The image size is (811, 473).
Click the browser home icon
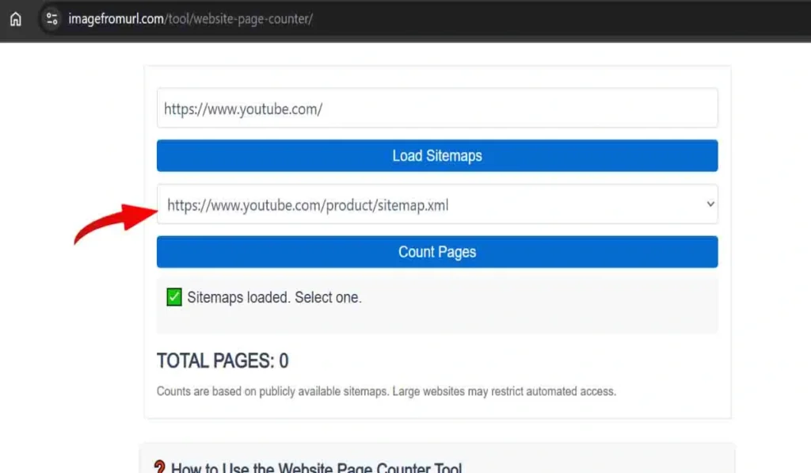[x=16, y=19]
